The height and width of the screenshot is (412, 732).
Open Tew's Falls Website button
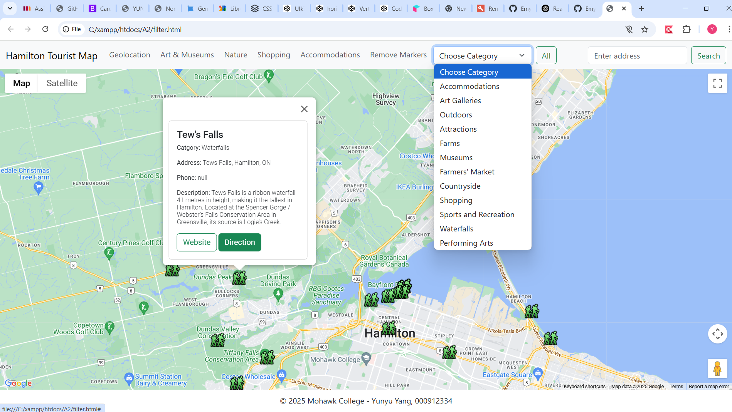[x=197, y=242]
